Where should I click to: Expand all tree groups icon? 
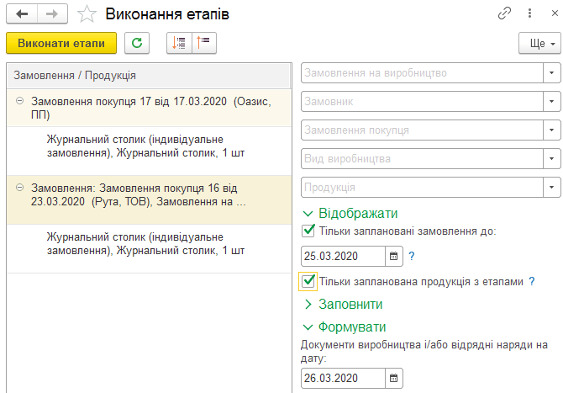click(x=179, y=43)
